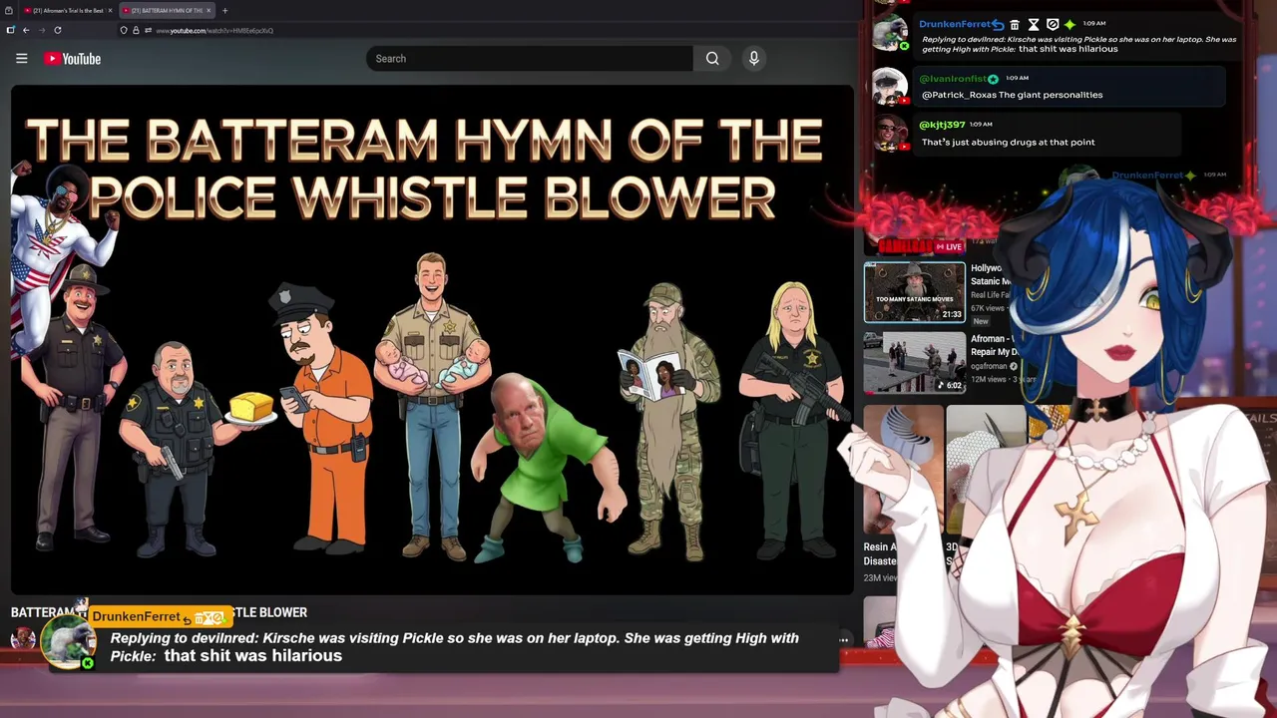1277x718 pixels.
Task: Go back with the browser back arrow
Action: [26, 30]
